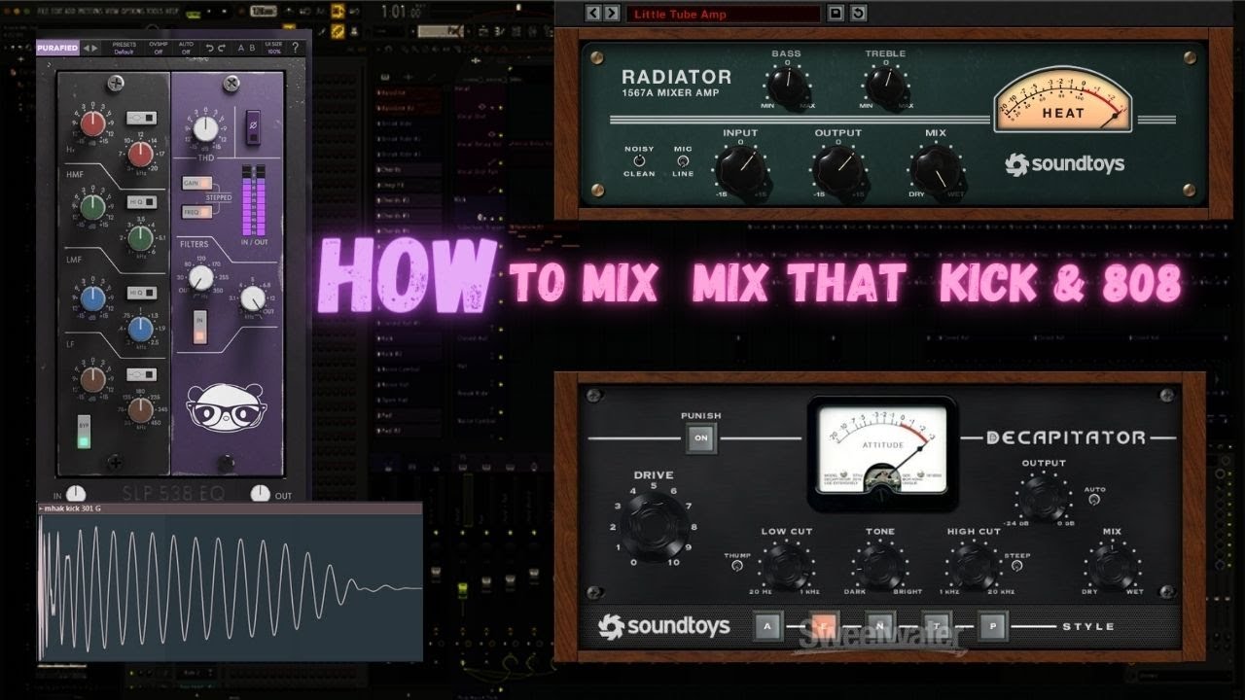
Task: Flip the MIC / LINE switch on Radiator
Action: click(682, 161)
